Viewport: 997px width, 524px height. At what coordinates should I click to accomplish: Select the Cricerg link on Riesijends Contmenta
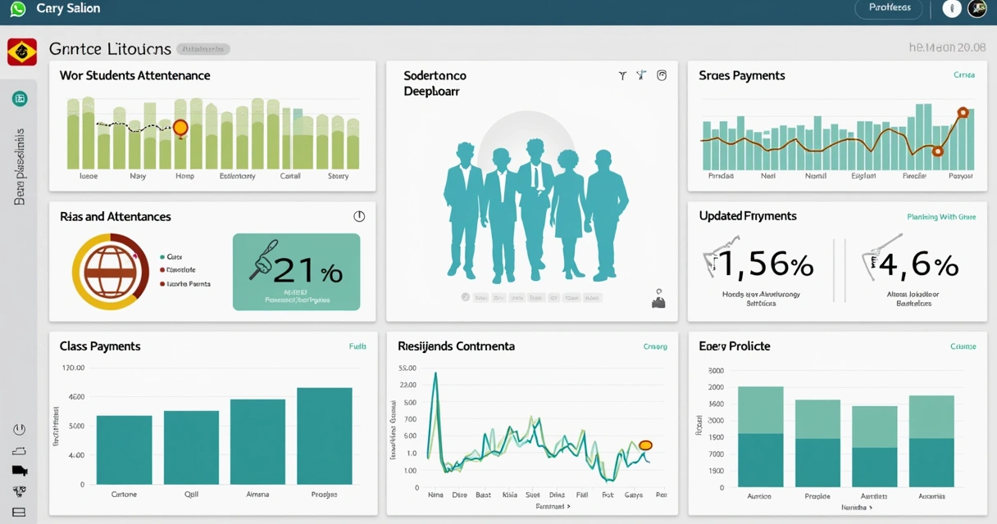click(x=655, y=346)
